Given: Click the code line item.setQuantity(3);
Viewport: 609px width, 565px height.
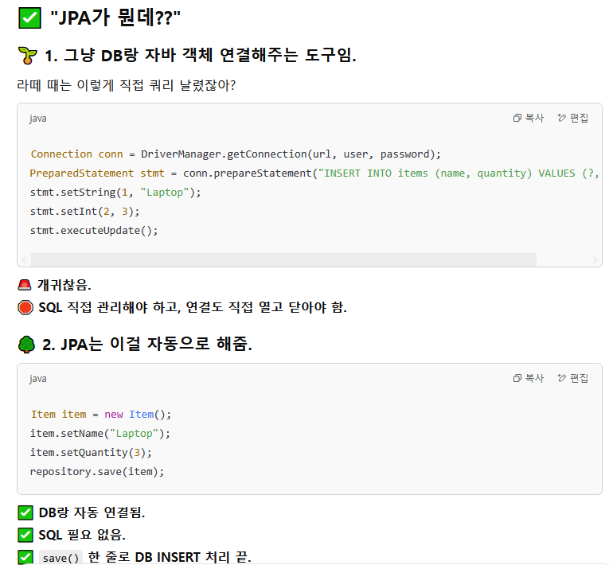Looking at the screenshot, I should (91, 452).
